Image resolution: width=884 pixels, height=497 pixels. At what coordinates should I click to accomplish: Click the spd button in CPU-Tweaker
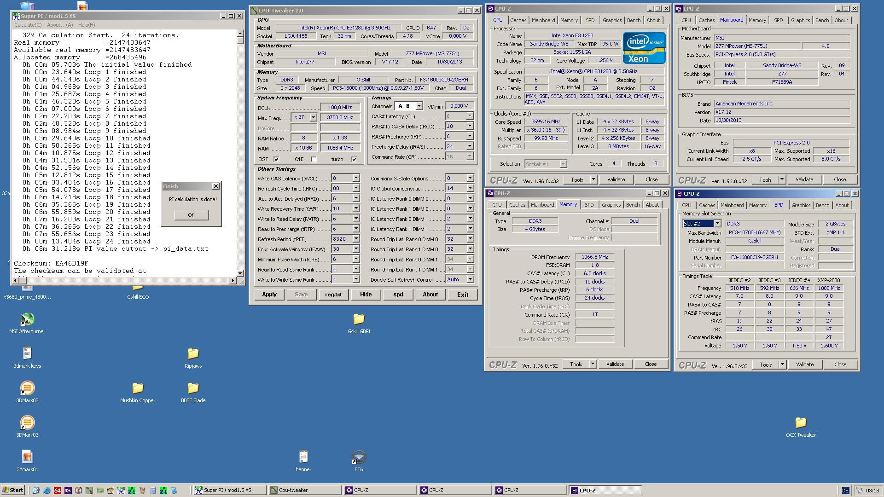[x=398, y=295]
